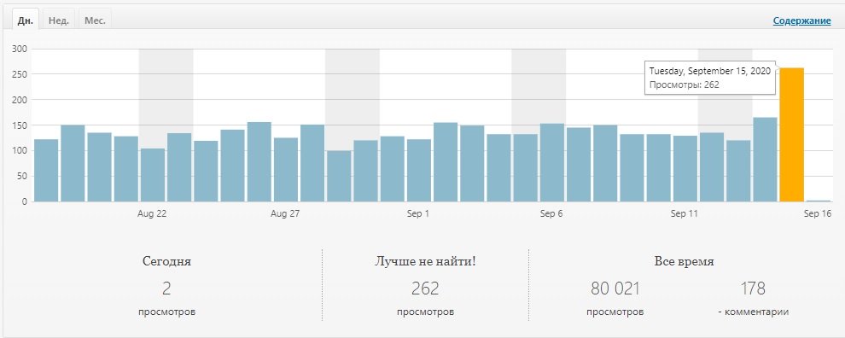
Task: Switch to the Мес. (months) tab
Action: [95, 20]
